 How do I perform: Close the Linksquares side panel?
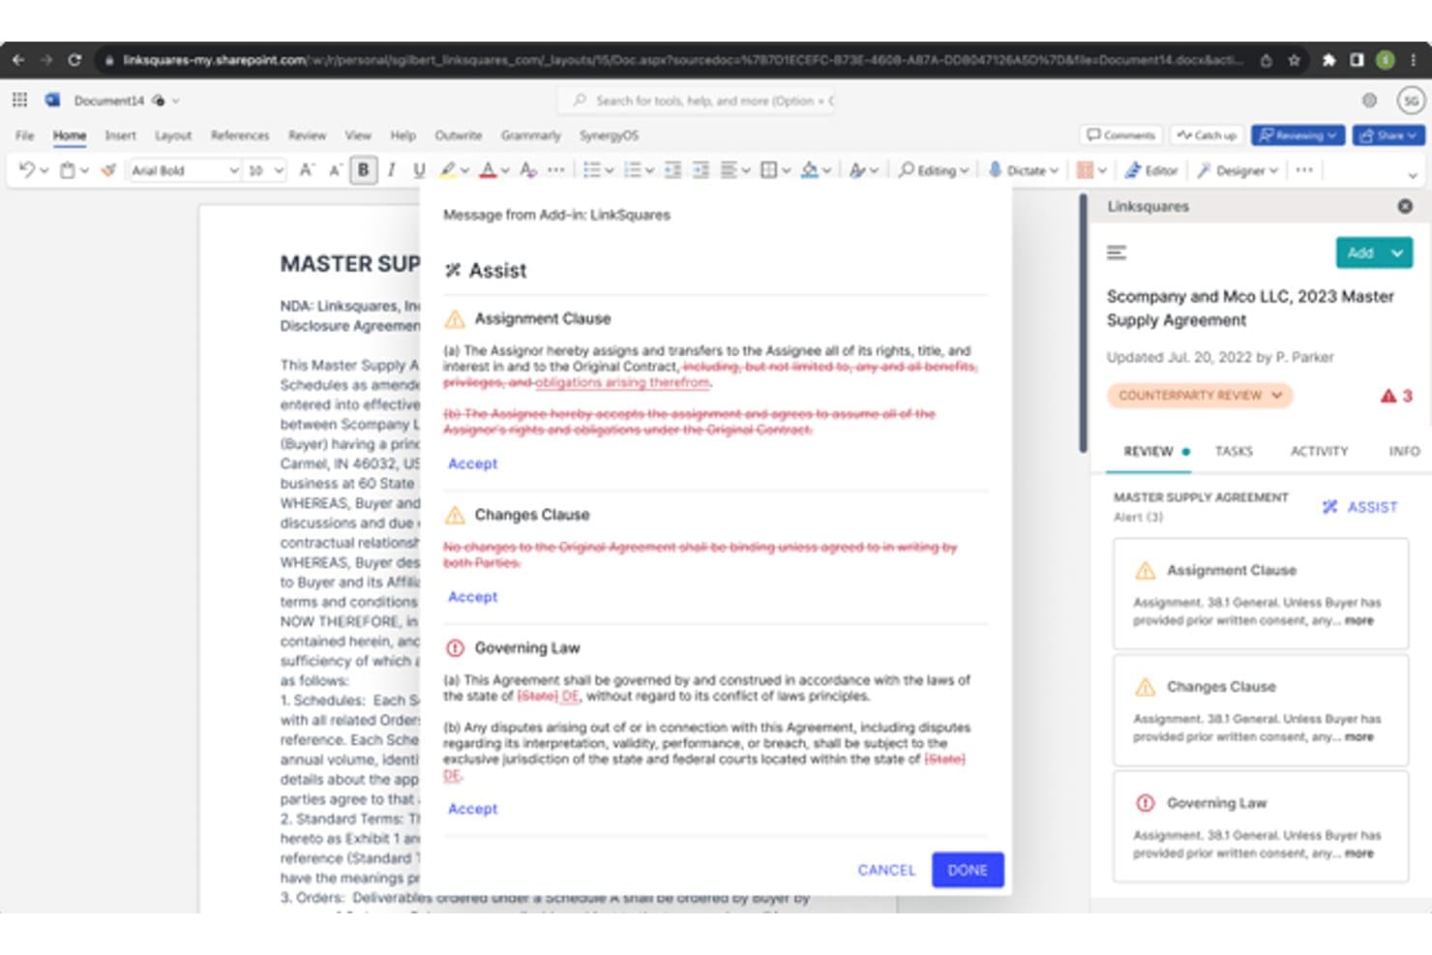(x=1405, y=206)
